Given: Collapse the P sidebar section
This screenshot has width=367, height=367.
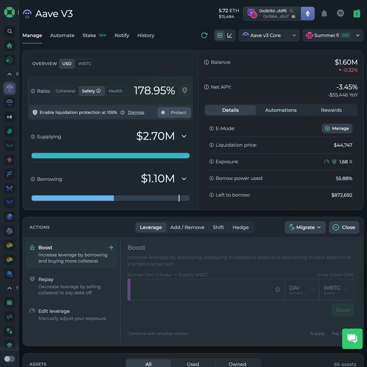Looking at the screenshot, I should coord(9,74).
